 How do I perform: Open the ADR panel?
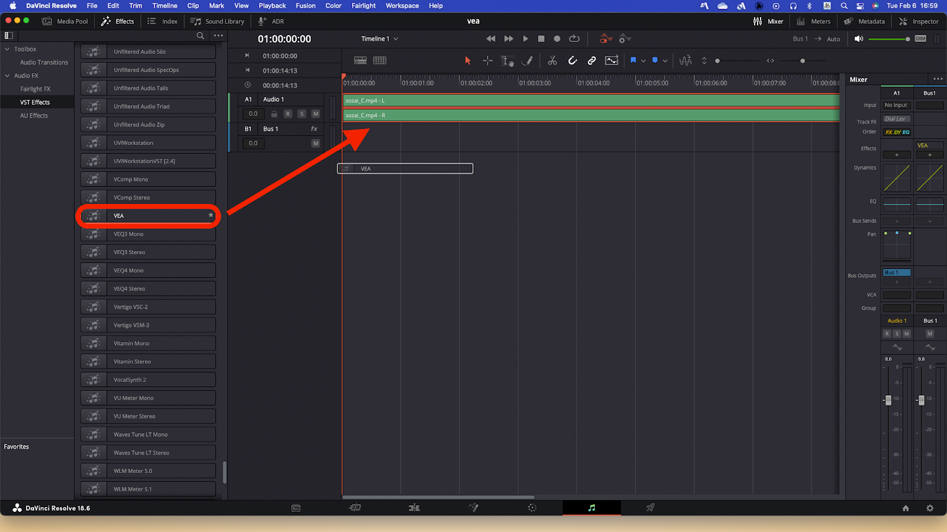271,21
